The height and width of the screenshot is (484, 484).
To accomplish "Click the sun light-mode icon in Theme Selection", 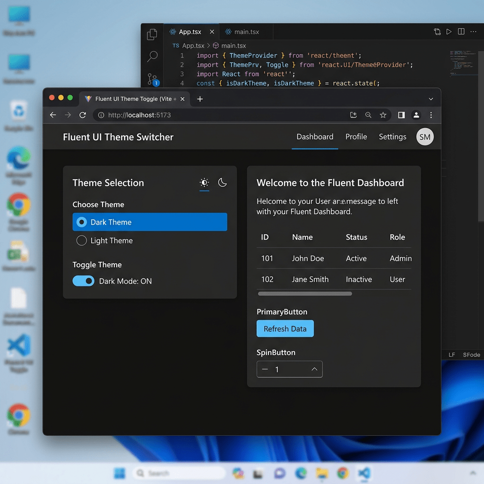I will [x=204, y=182].
